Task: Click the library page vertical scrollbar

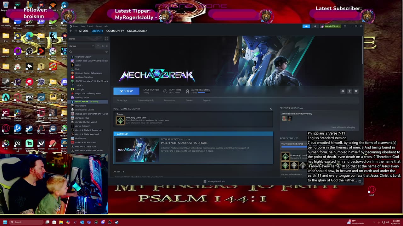Action: pyautogui.click(x=362, y=50)
